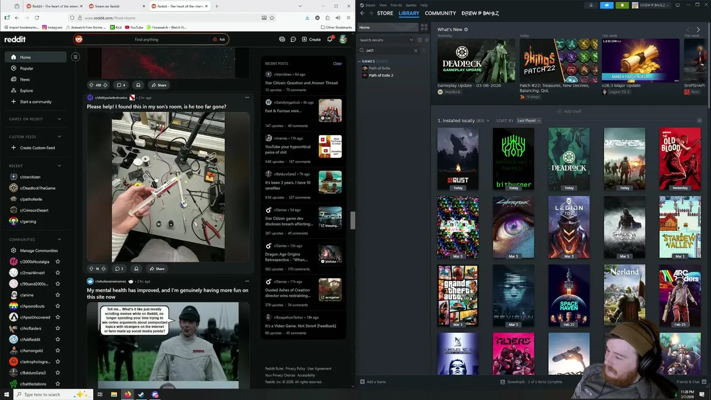Open Firefox from the Windows taskbar
The height and width of the screenshot is (400, 711).
(127, 394)
